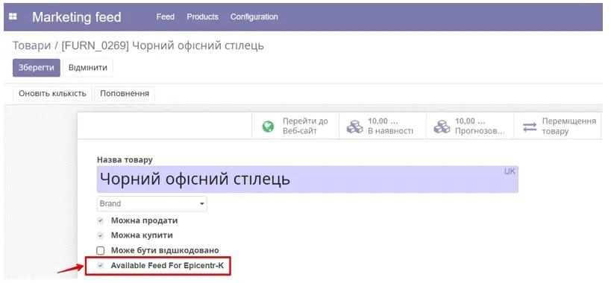Open the Products menu
This screenshot has width=611, height=283.
coord(202,16)
